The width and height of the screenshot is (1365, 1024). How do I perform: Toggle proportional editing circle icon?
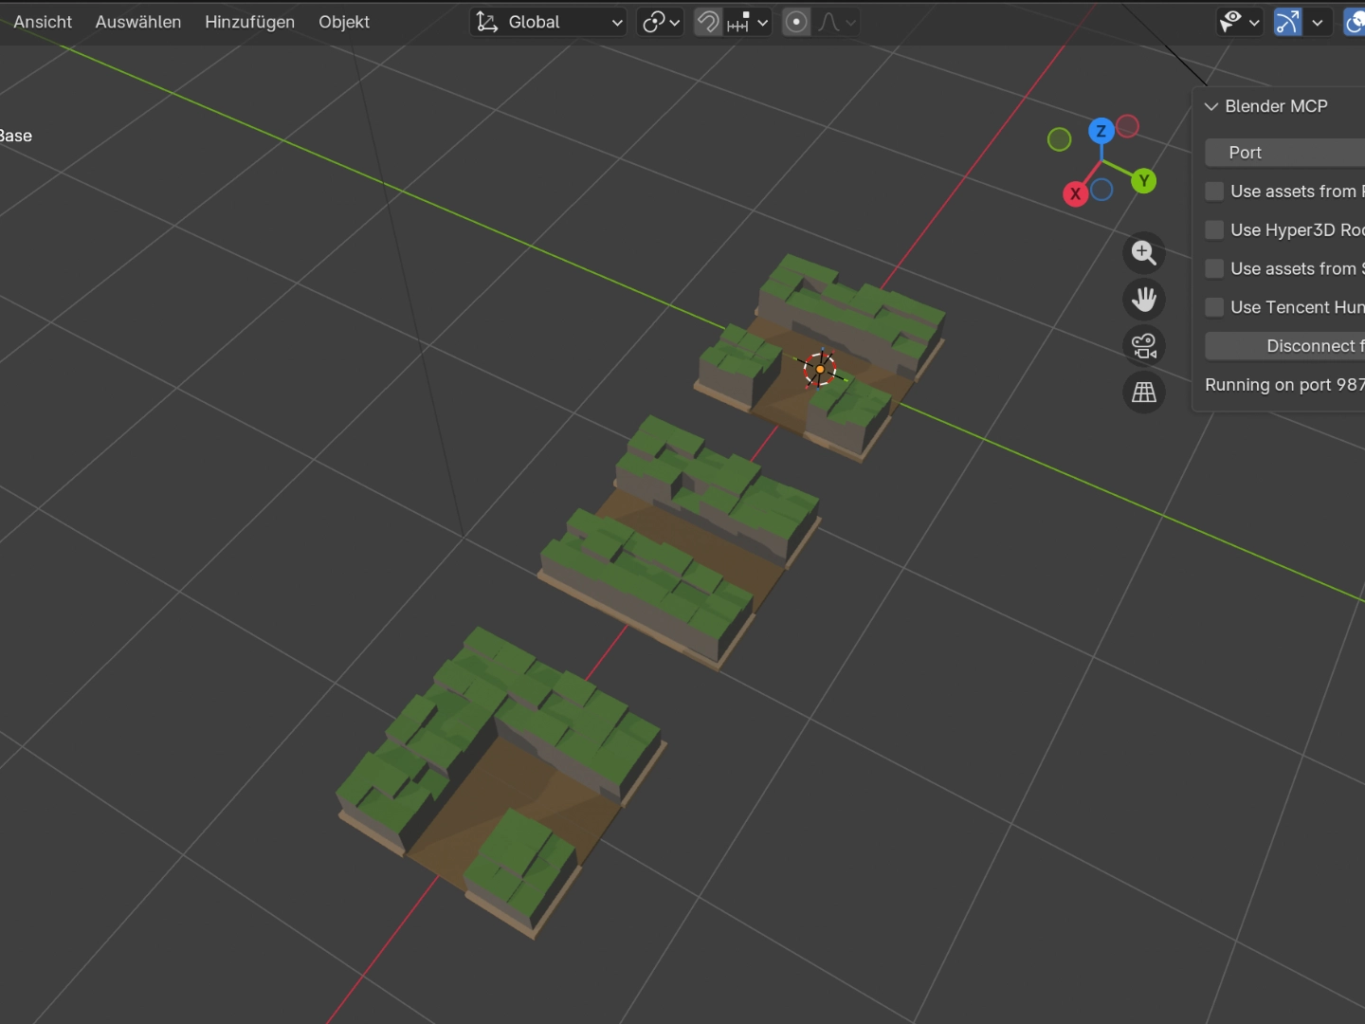point(797,22)
